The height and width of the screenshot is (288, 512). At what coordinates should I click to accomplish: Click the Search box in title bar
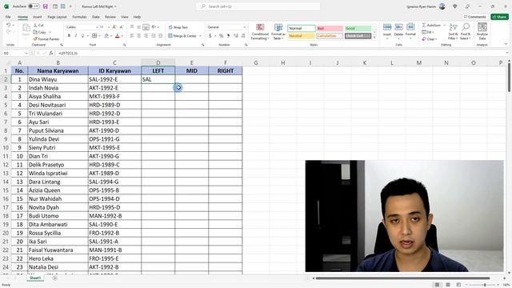pos(258,6)
